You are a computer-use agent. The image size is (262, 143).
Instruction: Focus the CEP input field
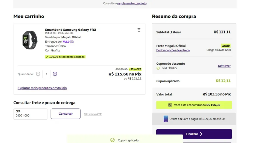(x=30, y=114)
